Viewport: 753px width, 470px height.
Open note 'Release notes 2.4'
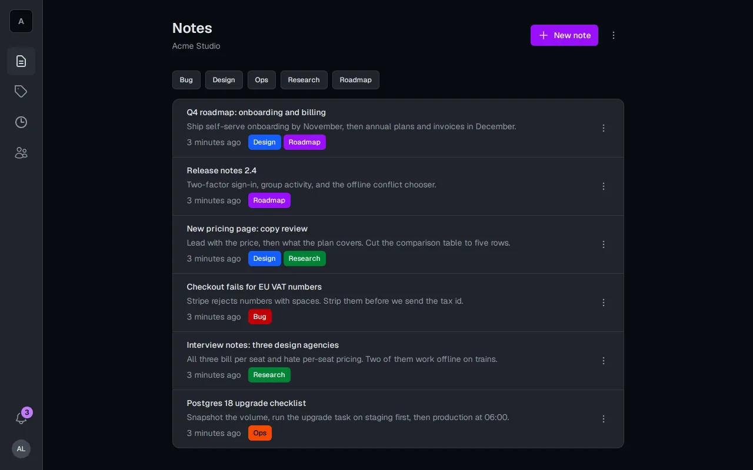point(222,170)
